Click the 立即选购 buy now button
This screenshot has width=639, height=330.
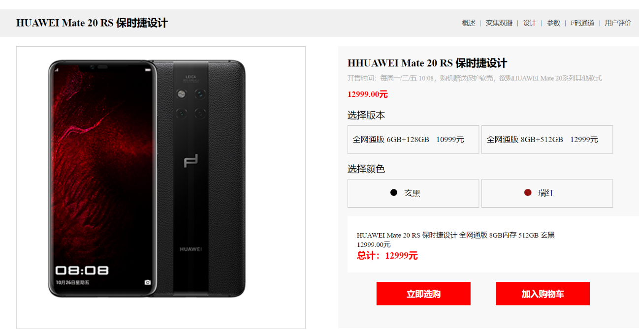[423, 294]
